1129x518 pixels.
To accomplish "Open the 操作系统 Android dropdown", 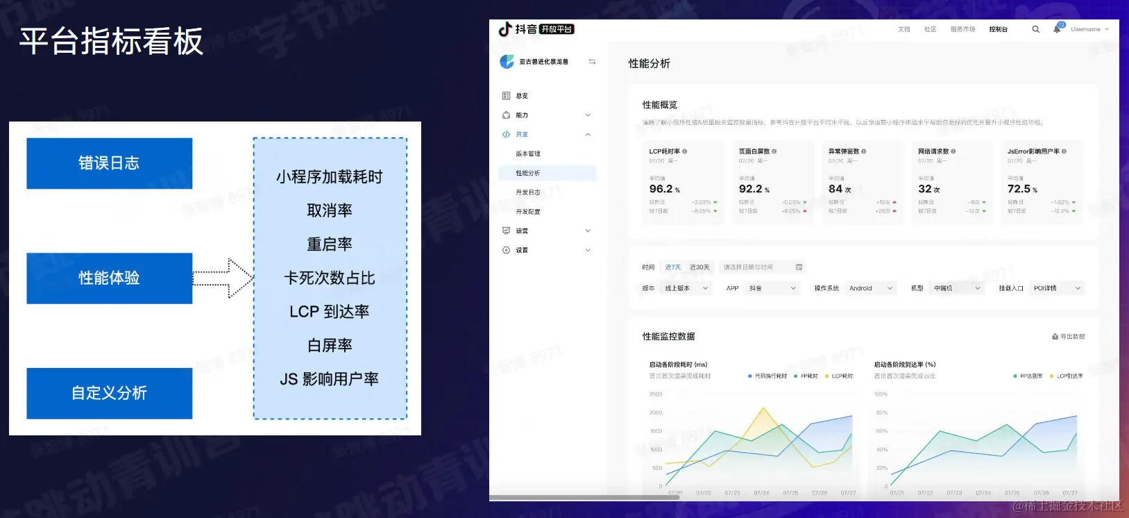I will [872, 288].
